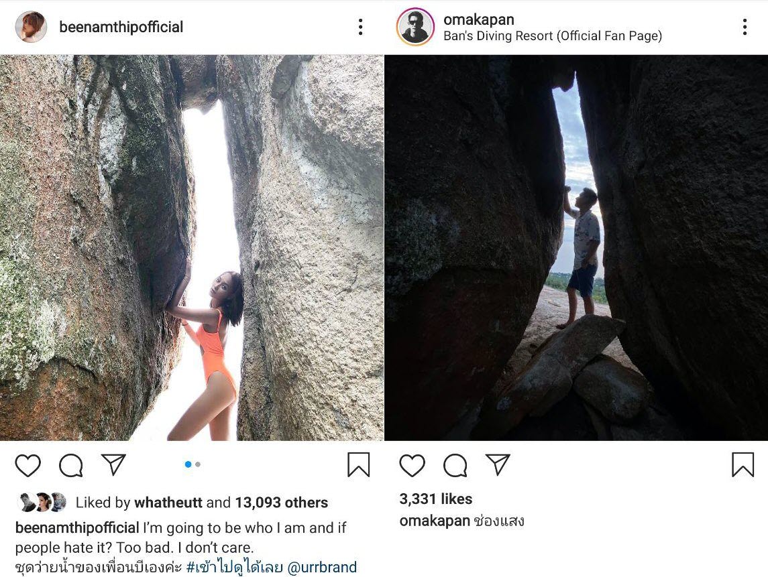Open three-dot menu on beenamthipofficial post
This screenshot has height=577, width=768.
click(x=360, y=27)
